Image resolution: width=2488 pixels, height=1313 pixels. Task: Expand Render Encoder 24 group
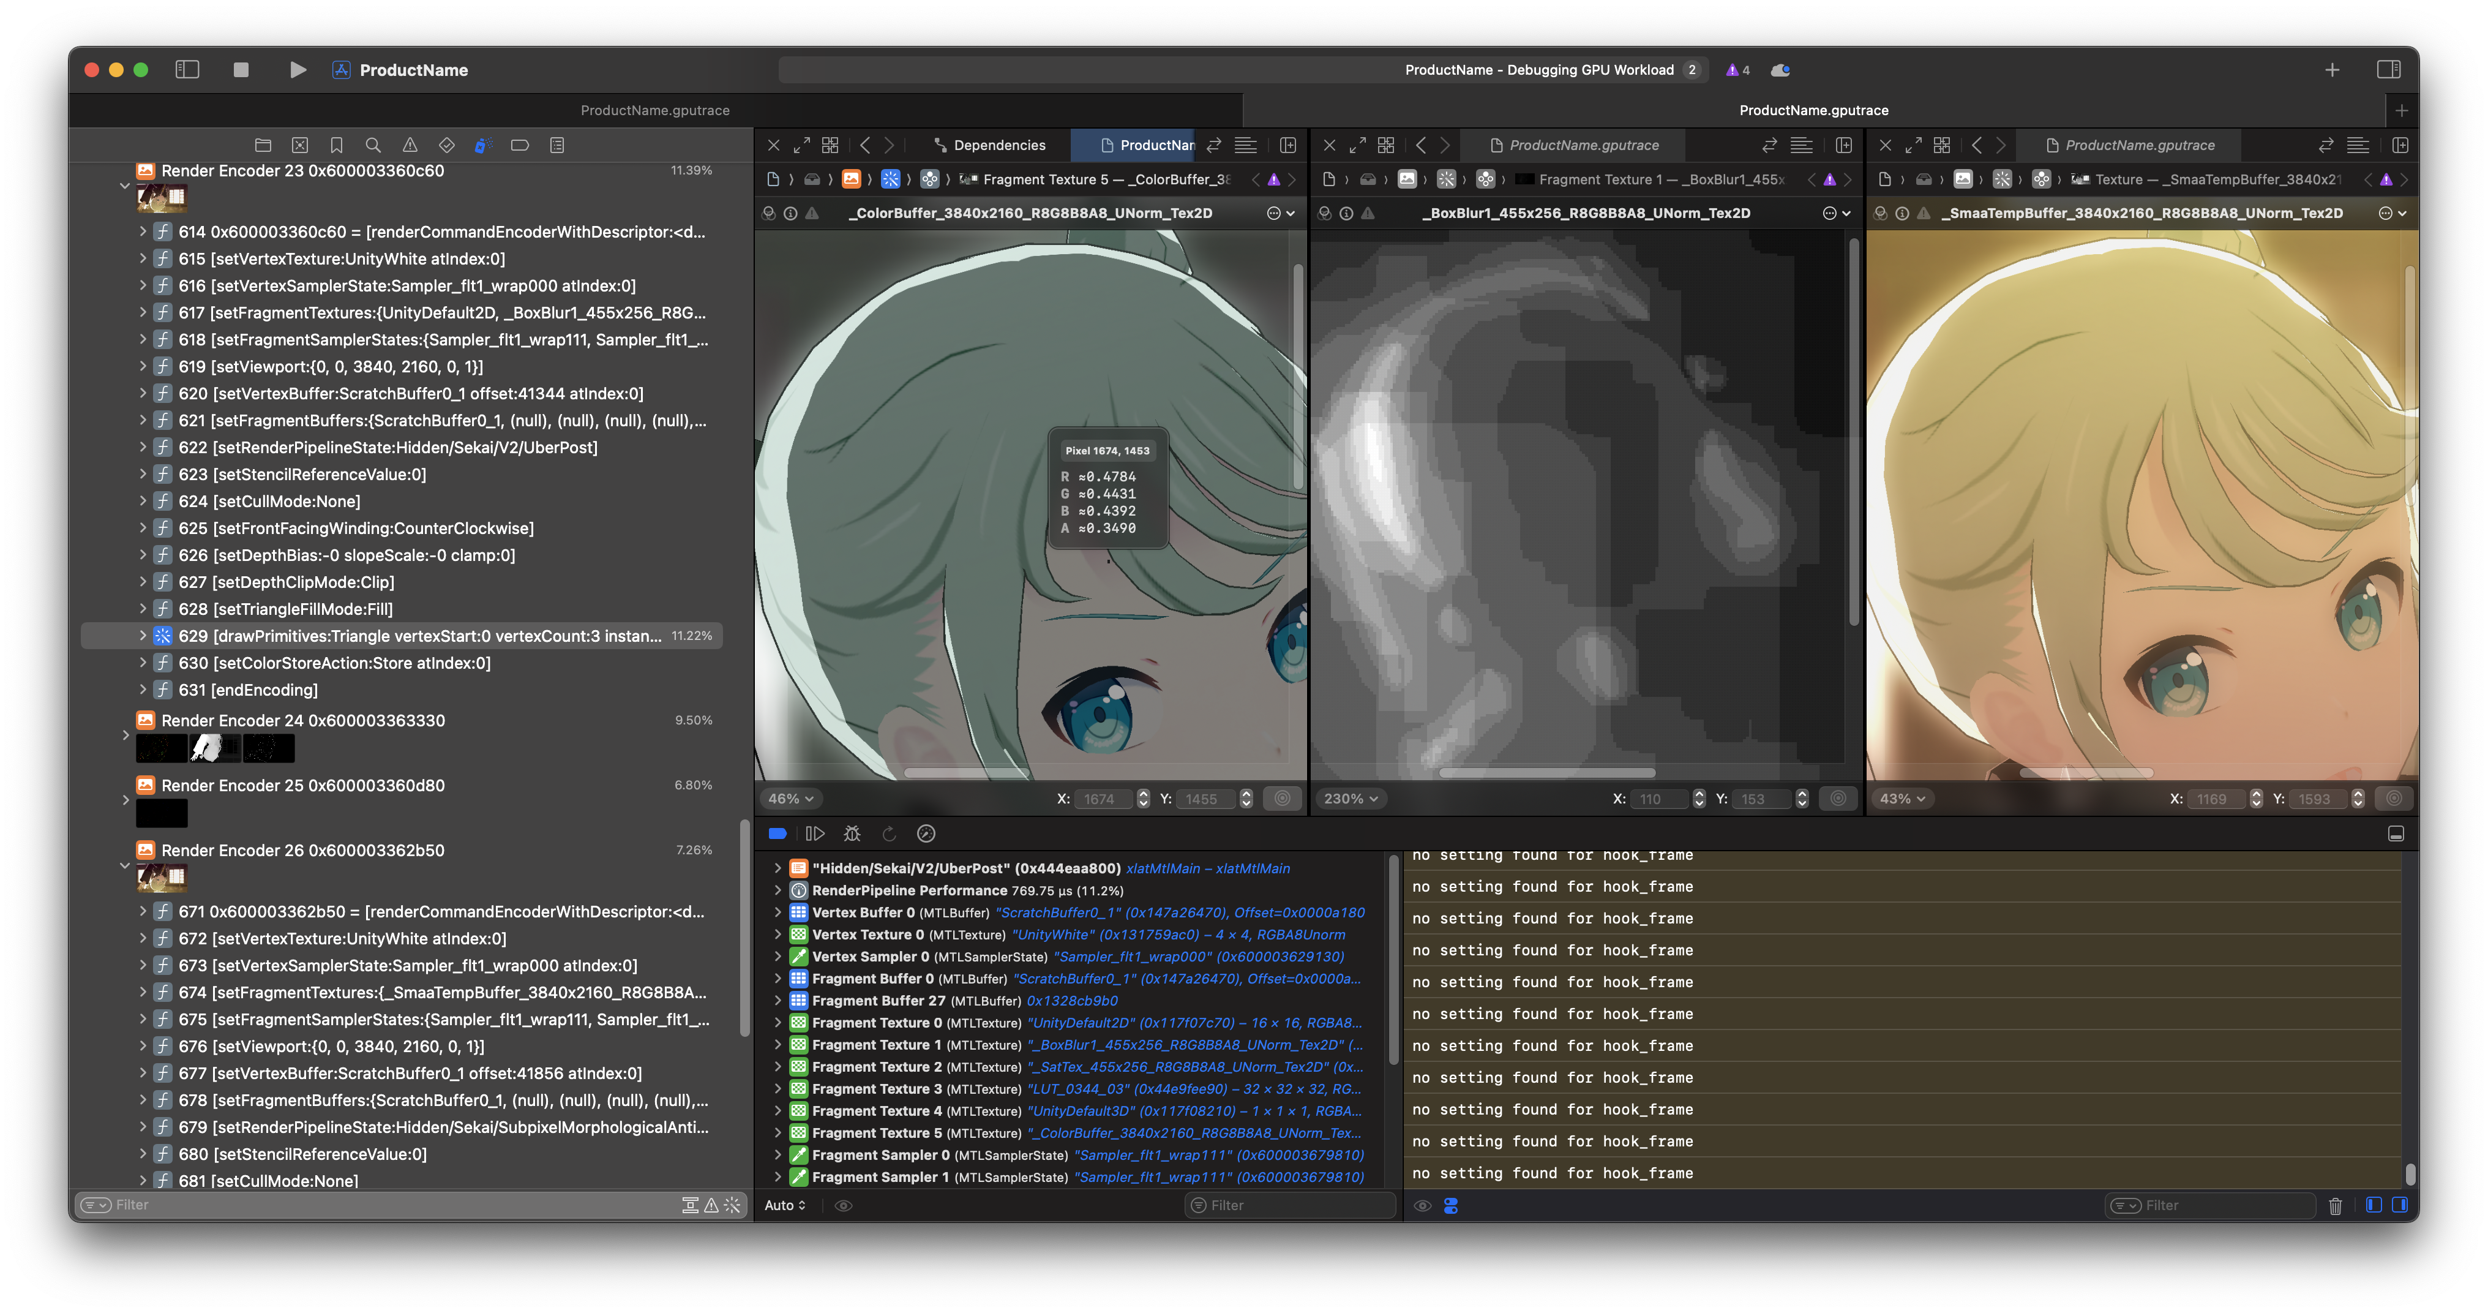coord(125,736)
